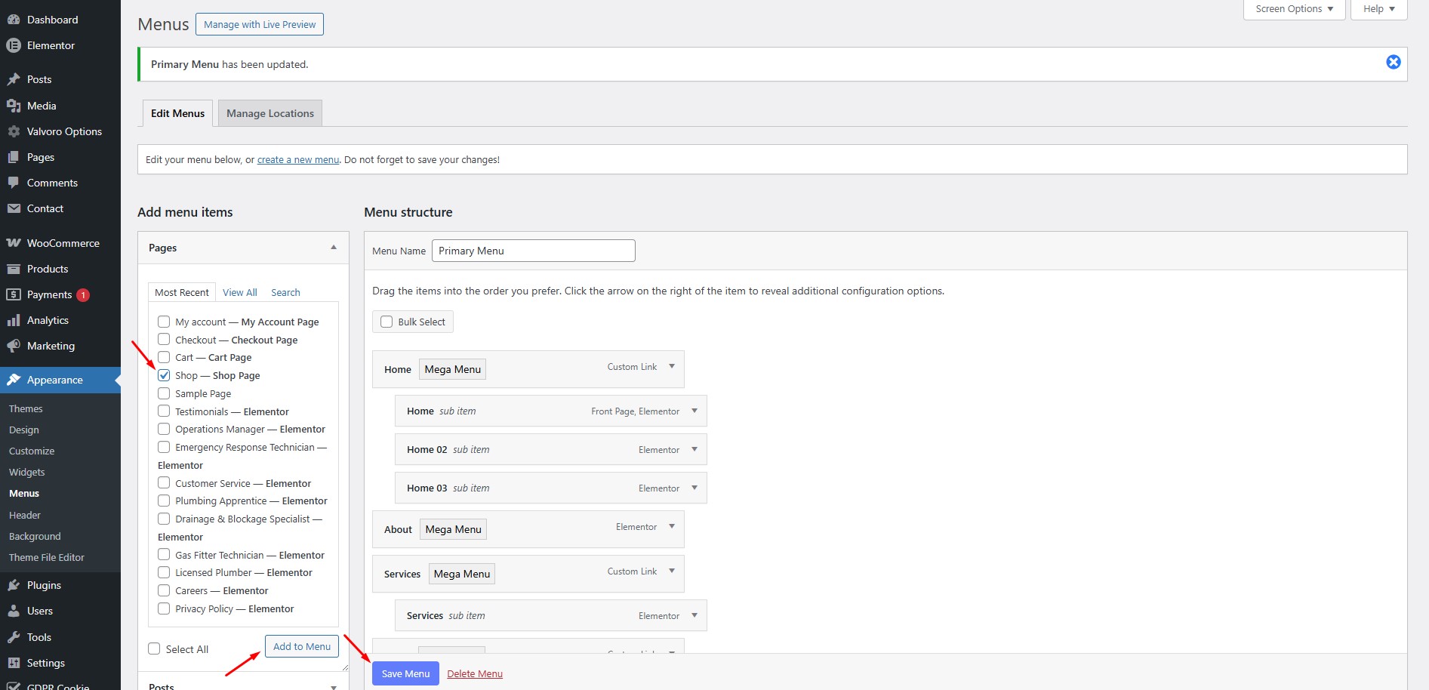Open Marketing via megaphone icon
Screen dimensions: 1429x690
click(14, 346)
